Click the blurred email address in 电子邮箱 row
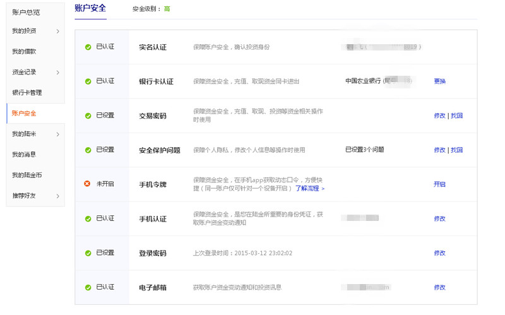505x315 pixels. pyautogui.click(x=366, y=287)
